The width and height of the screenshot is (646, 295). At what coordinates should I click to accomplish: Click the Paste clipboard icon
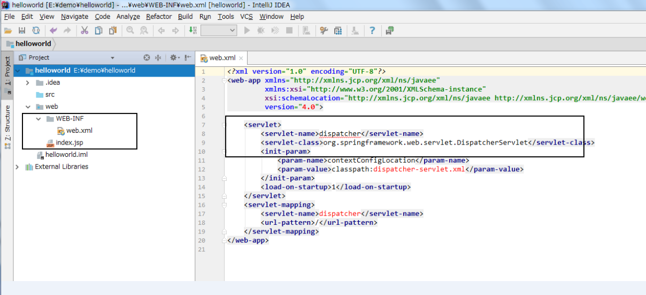tap(113, 31)
